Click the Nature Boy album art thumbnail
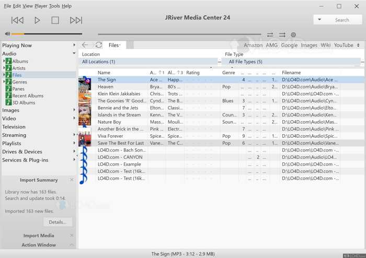 85,122
